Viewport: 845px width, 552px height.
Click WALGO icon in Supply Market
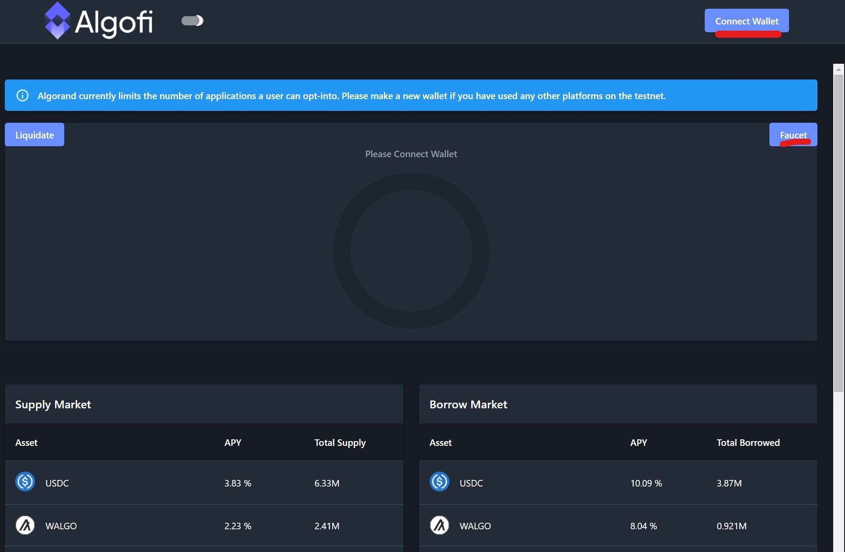coord(25,525)
